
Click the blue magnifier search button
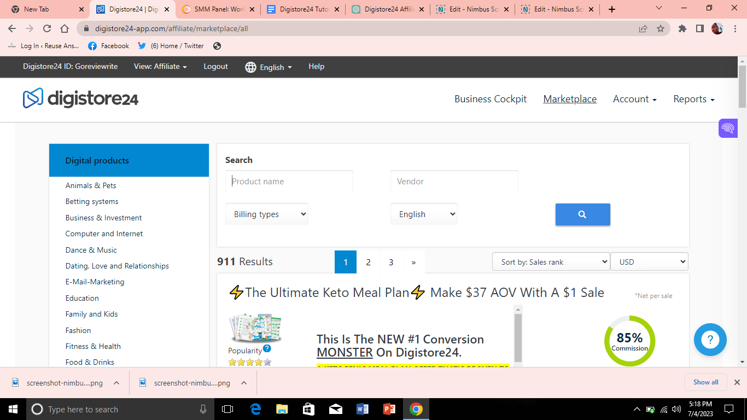582,214
